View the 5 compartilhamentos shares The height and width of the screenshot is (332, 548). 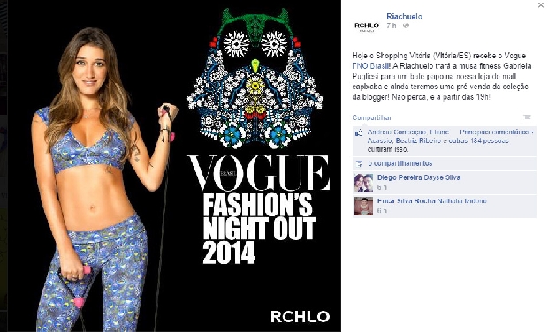(400, 163)
